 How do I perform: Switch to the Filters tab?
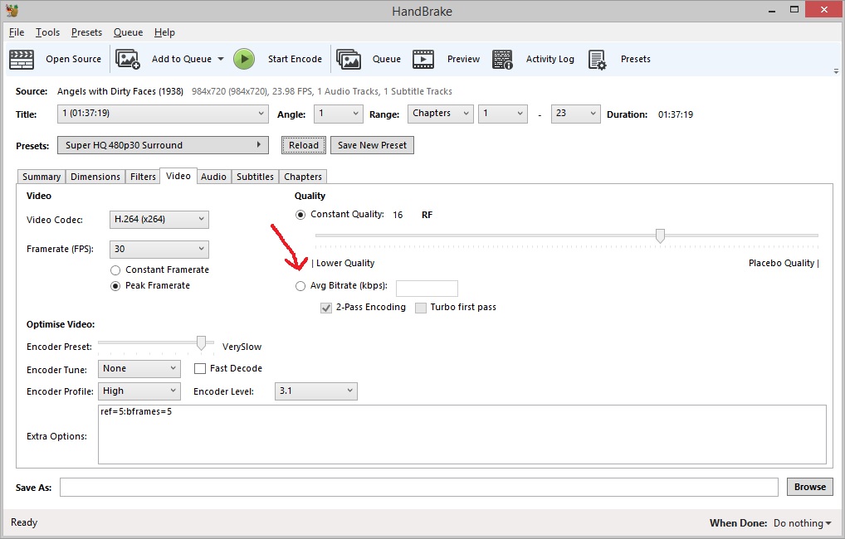click(x=143, y=177)
